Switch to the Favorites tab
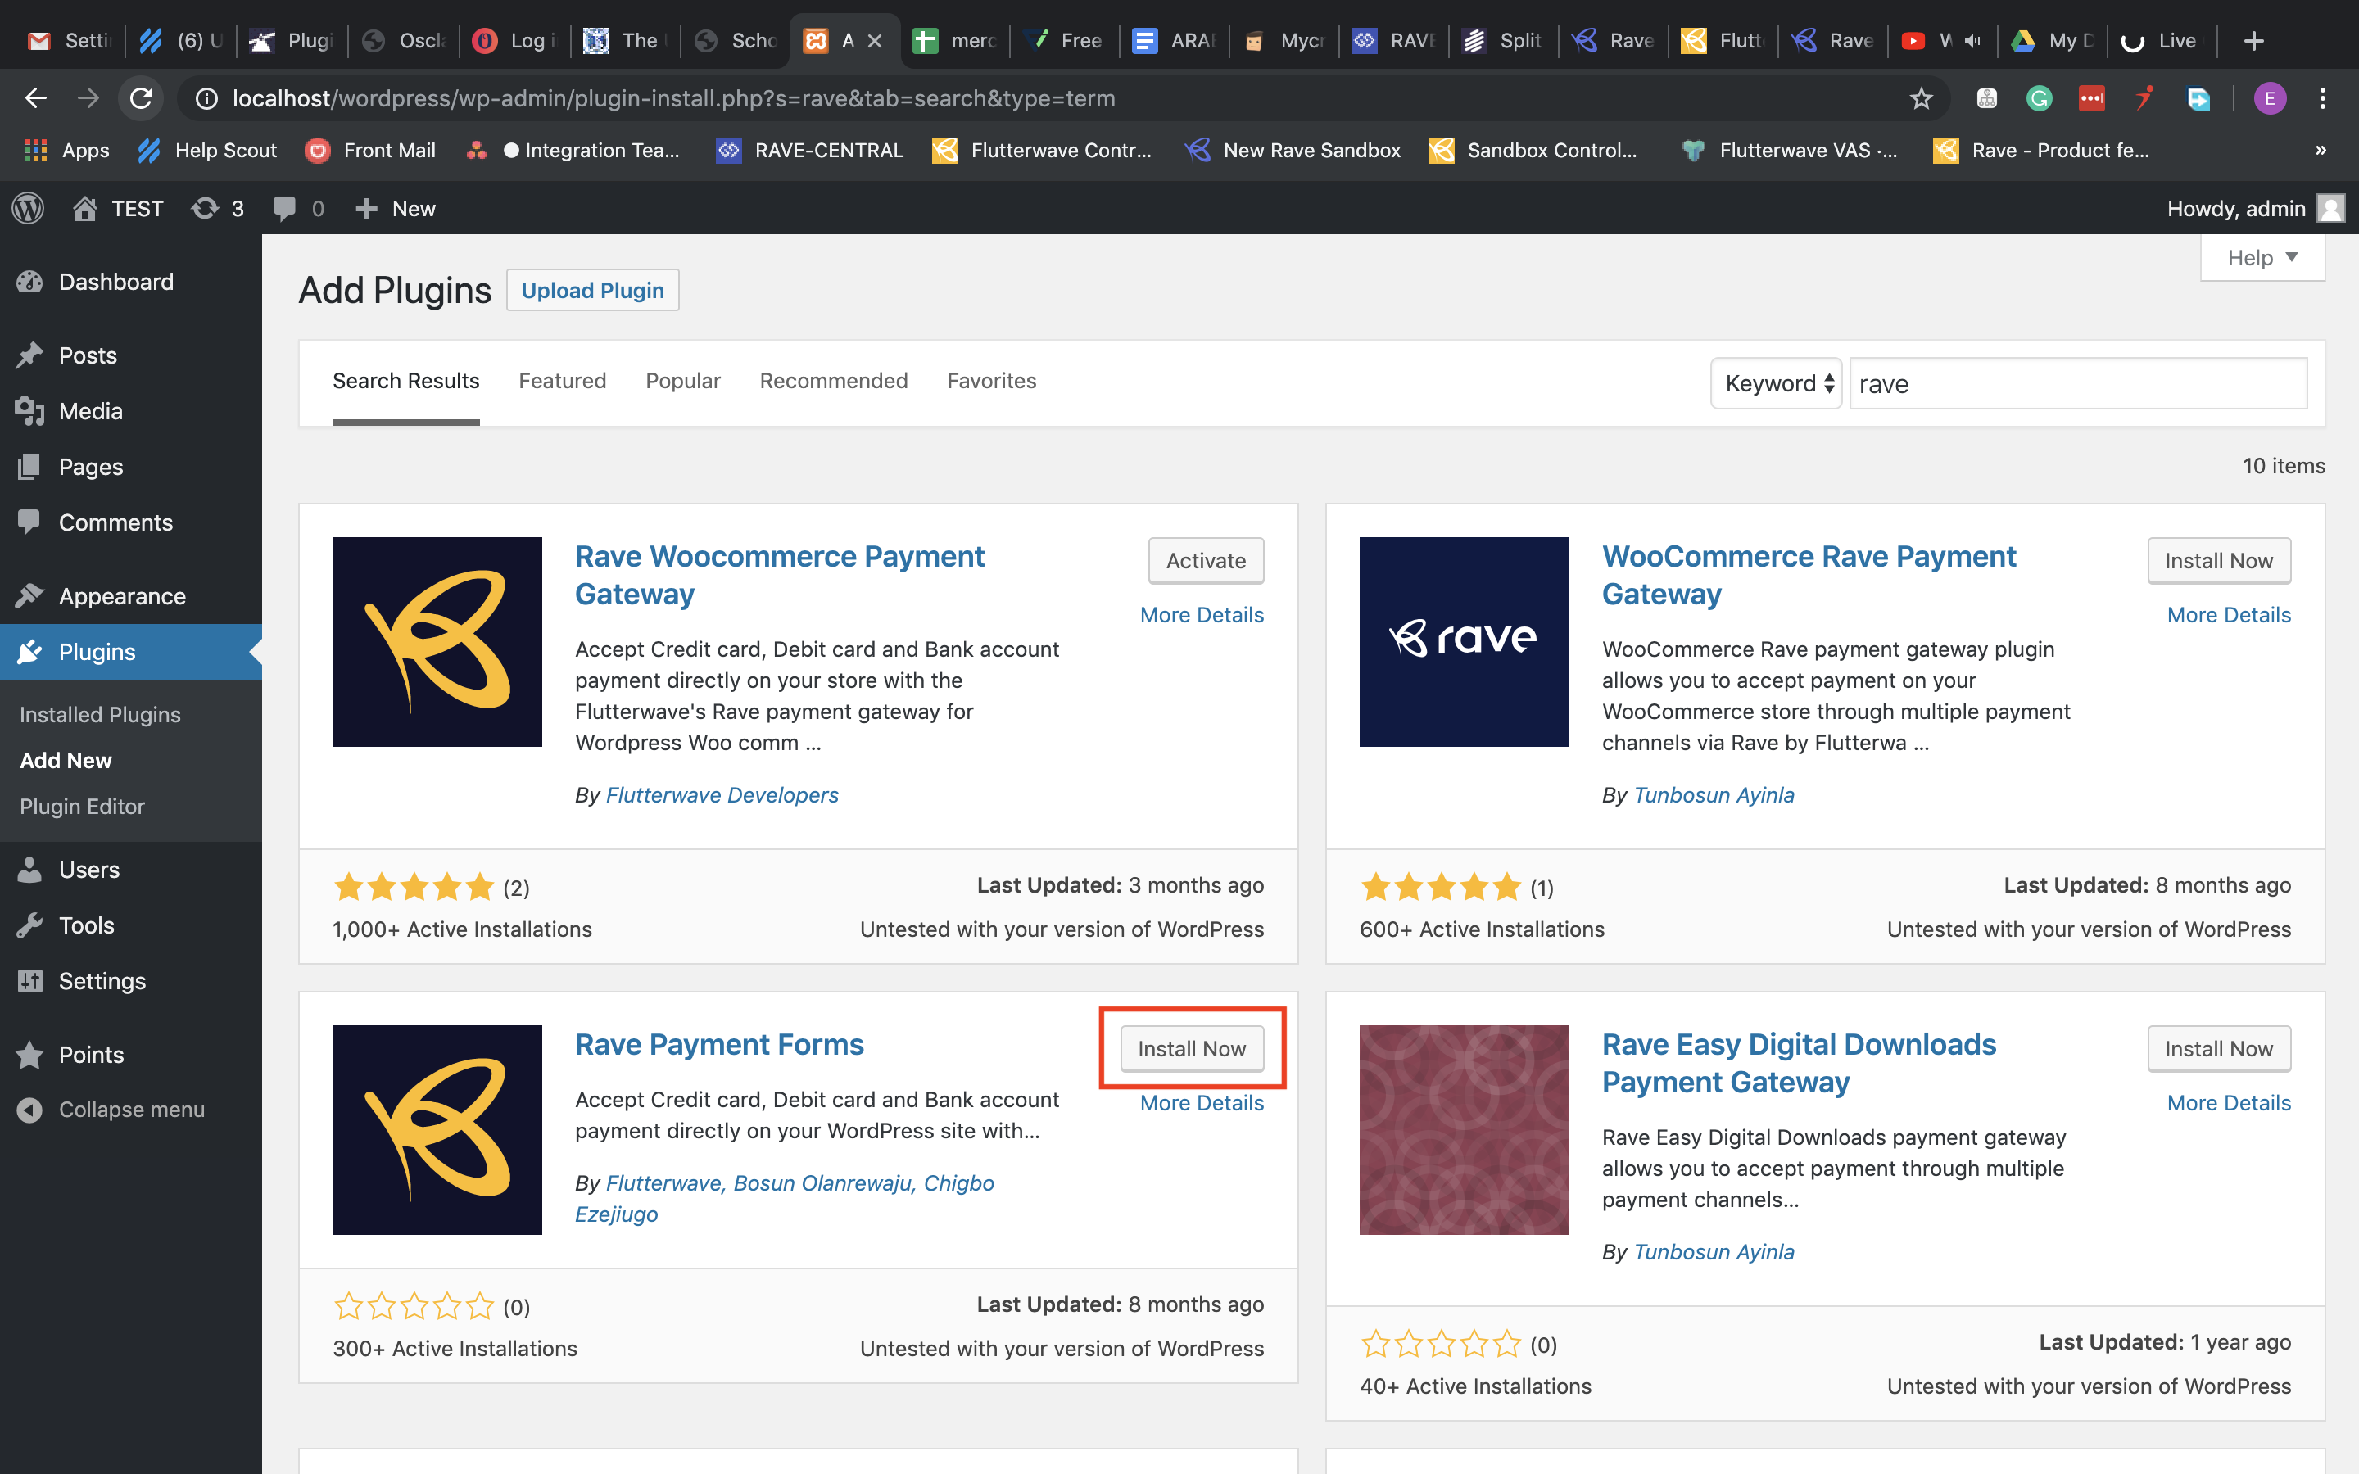 [991, 381]
